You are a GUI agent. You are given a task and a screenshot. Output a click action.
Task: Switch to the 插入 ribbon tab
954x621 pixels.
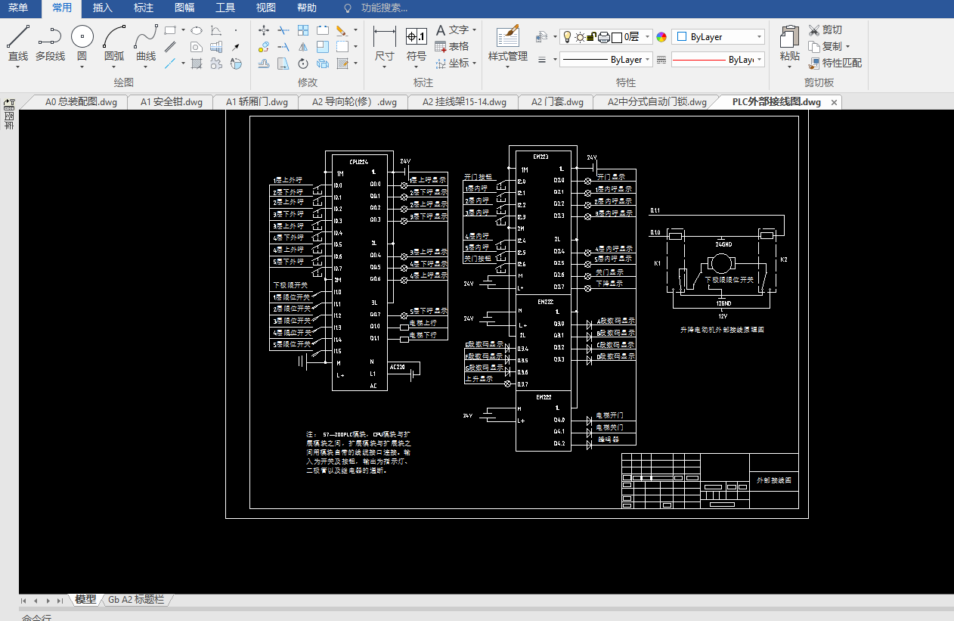click(102, 8)
